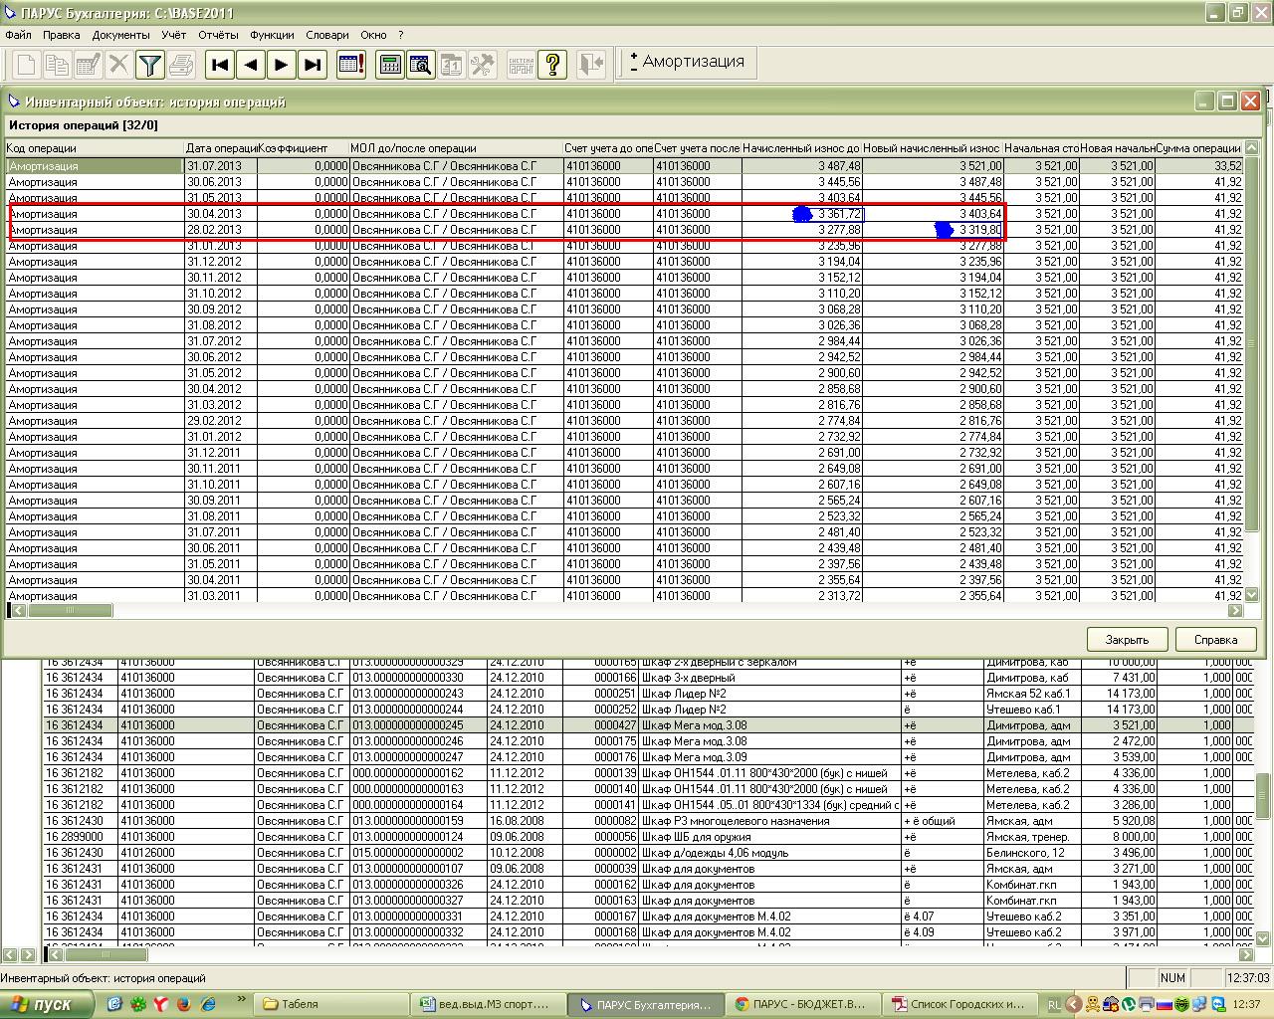
Task: Go to previous record arrow icon
Action: [x=251, y=65]
